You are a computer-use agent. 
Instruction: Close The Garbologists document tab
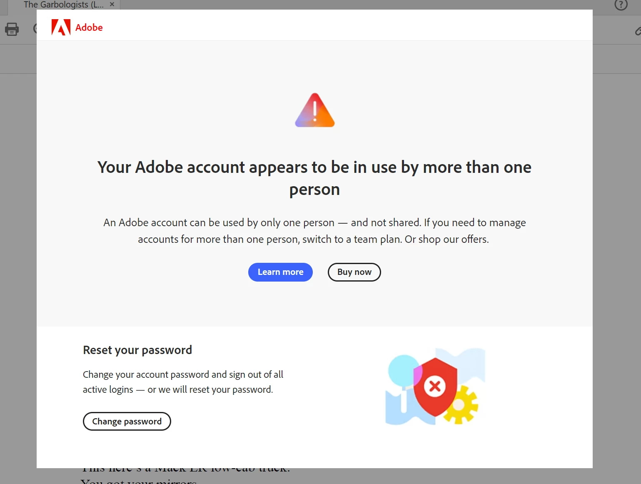point(112,5)
